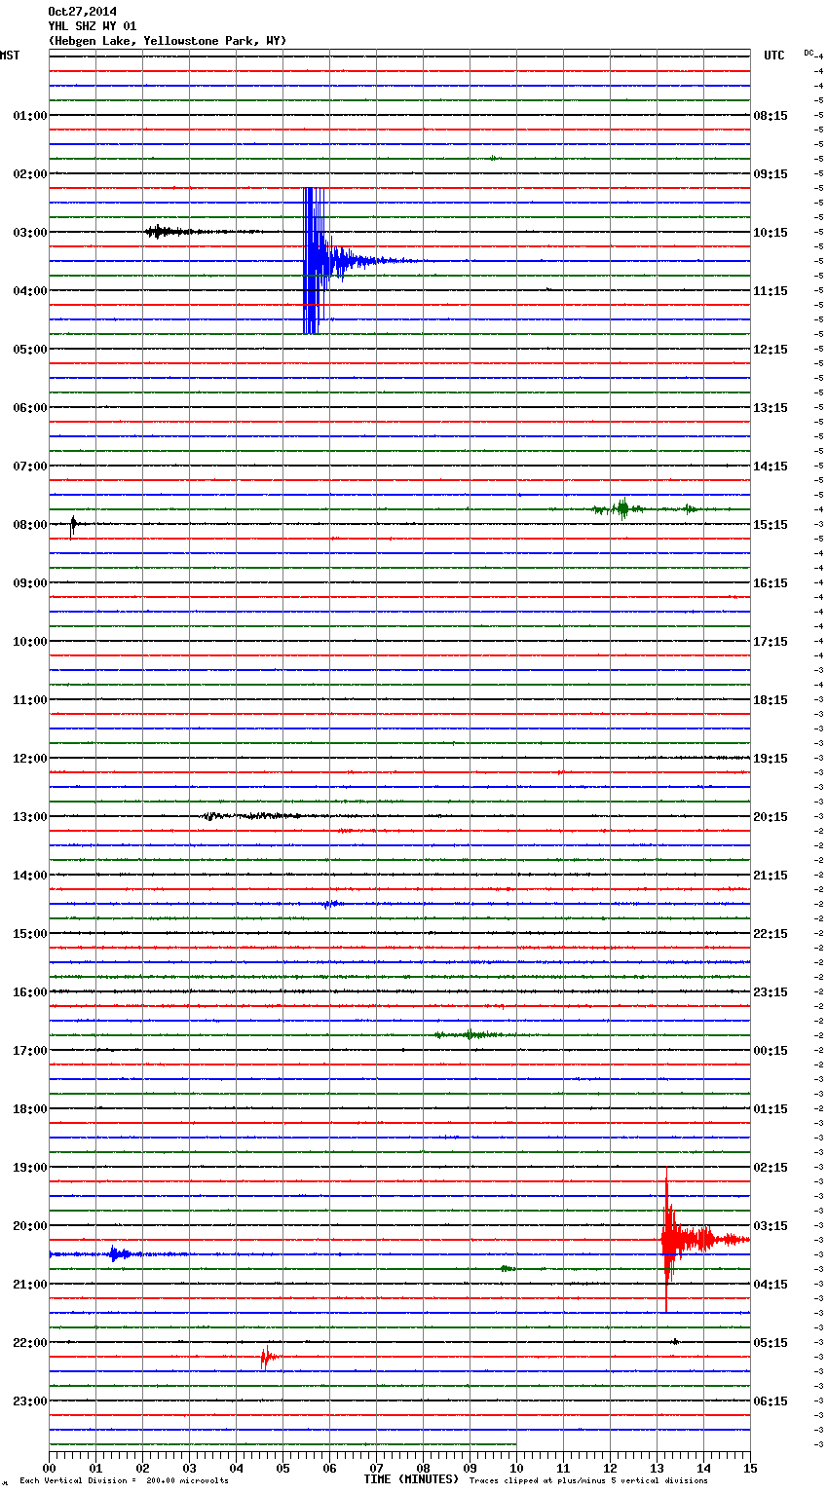828x1494 pixels.
Task: Select the 04:00 MST time label
Action: click(x=30, y=291)
